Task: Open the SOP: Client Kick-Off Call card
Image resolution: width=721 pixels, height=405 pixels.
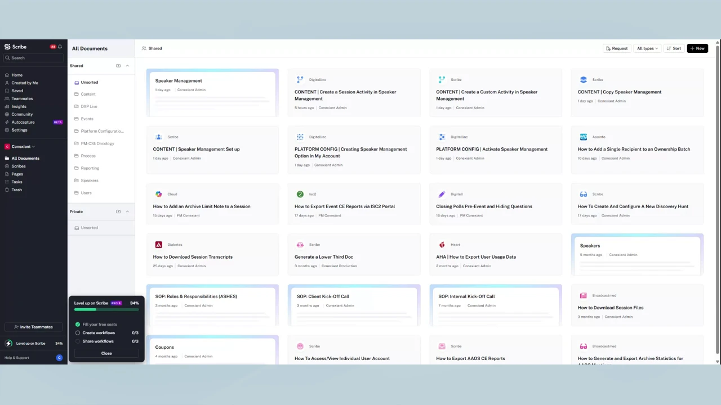Action: click(354, 305)
